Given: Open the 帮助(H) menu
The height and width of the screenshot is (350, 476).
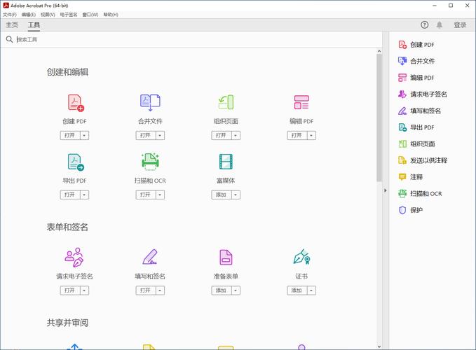Looking at the screenshot, I should (x=111, y=15).
